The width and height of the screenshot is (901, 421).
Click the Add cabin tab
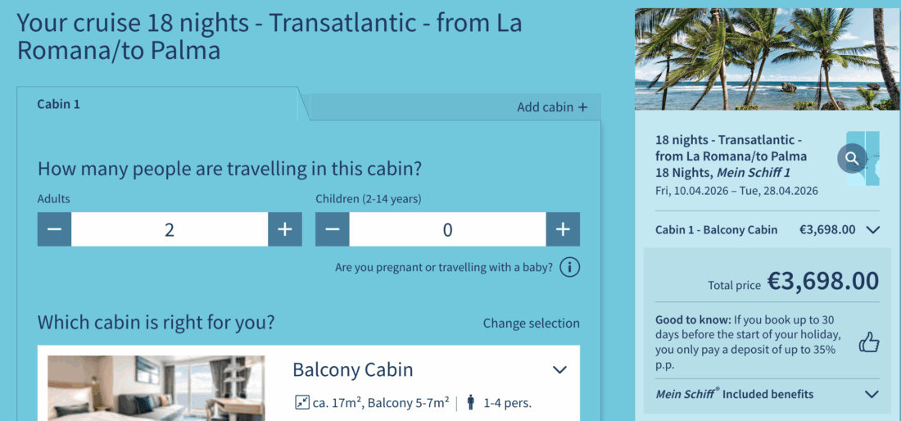(551, 106)
